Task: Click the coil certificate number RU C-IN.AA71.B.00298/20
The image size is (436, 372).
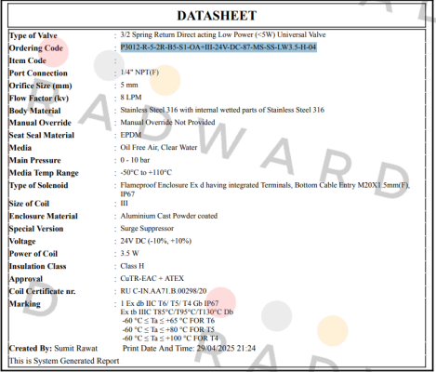Action: point(164,291)
